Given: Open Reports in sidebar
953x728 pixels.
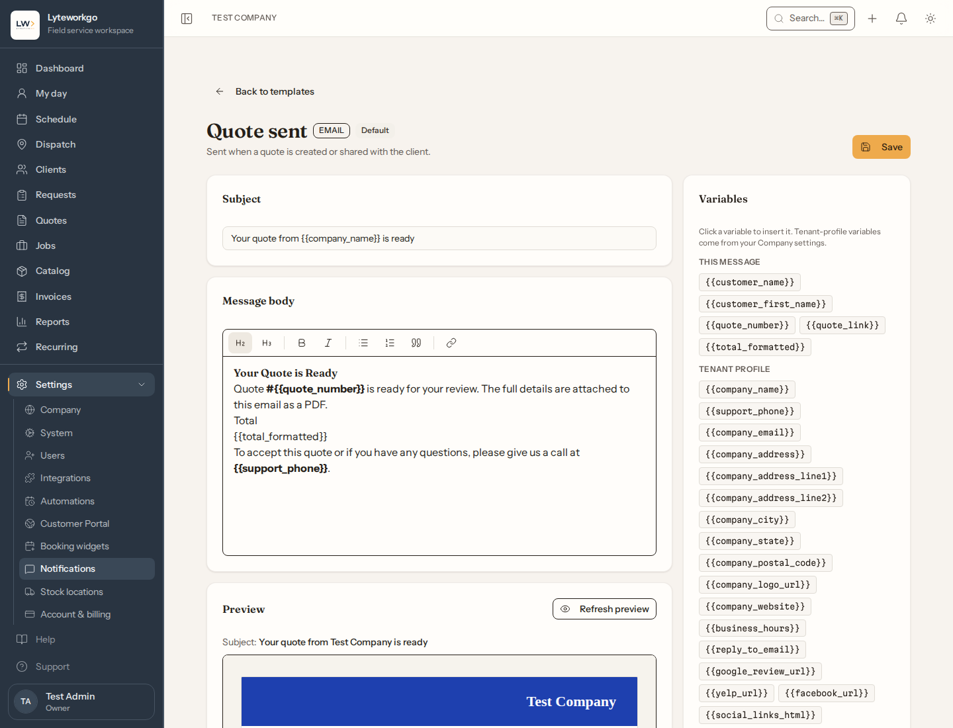Looking at the screenshot, I should [x=82, y=322].
